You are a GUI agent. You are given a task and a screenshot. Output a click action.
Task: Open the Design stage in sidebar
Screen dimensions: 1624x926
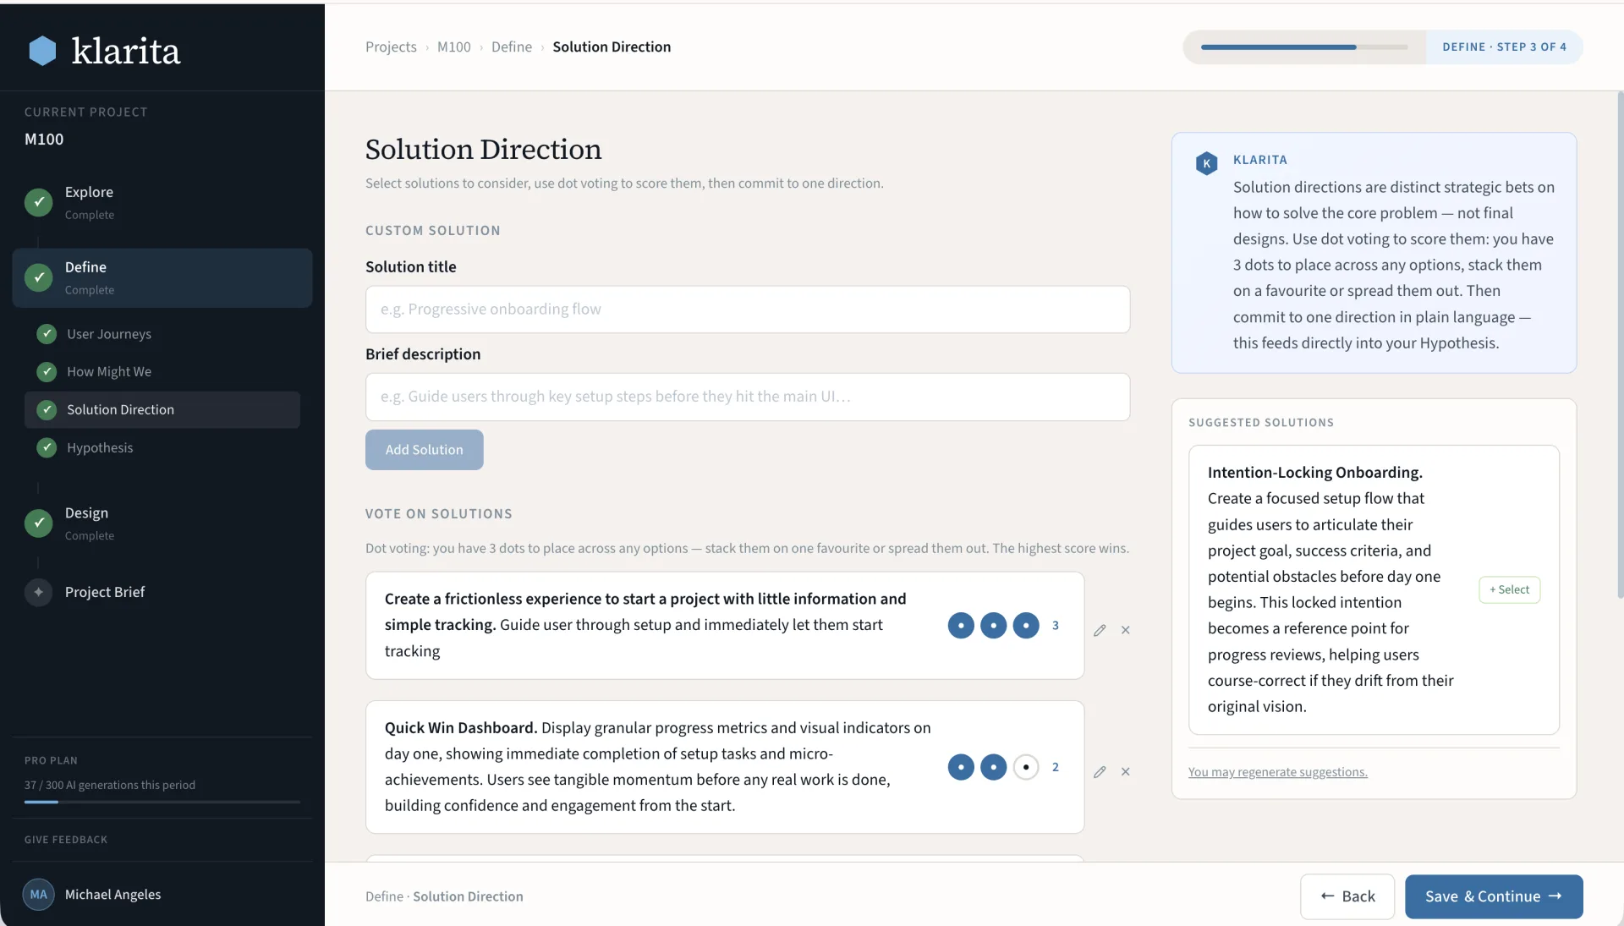(162, 523)
